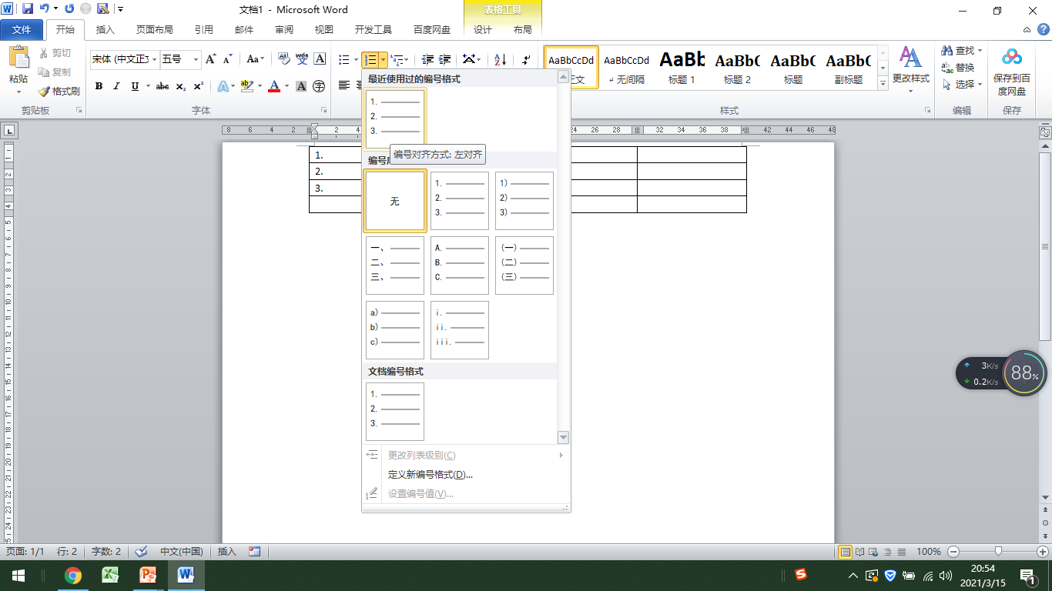Toggle Strikethrough formatting

[162, 86]
